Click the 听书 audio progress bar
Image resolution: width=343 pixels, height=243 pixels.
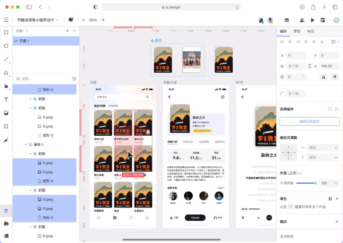click(x=259, y=209)
